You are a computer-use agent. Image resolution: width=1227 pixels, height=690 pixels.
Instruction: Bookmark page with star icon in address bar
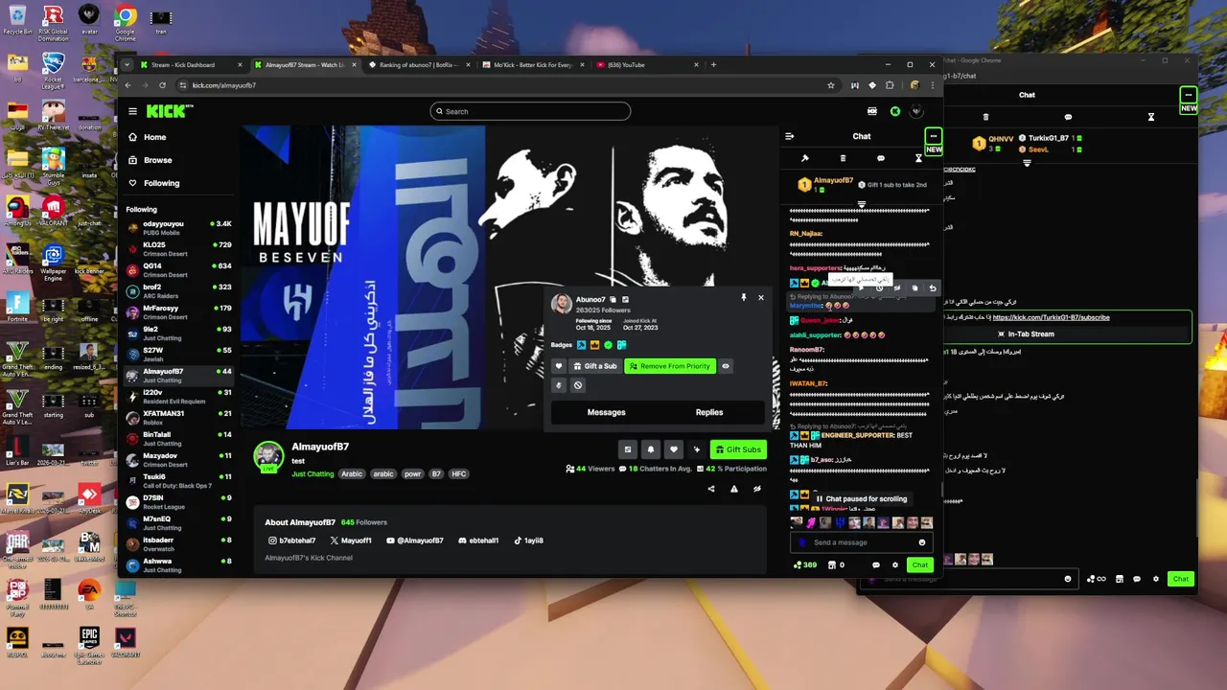coord(831,85)
